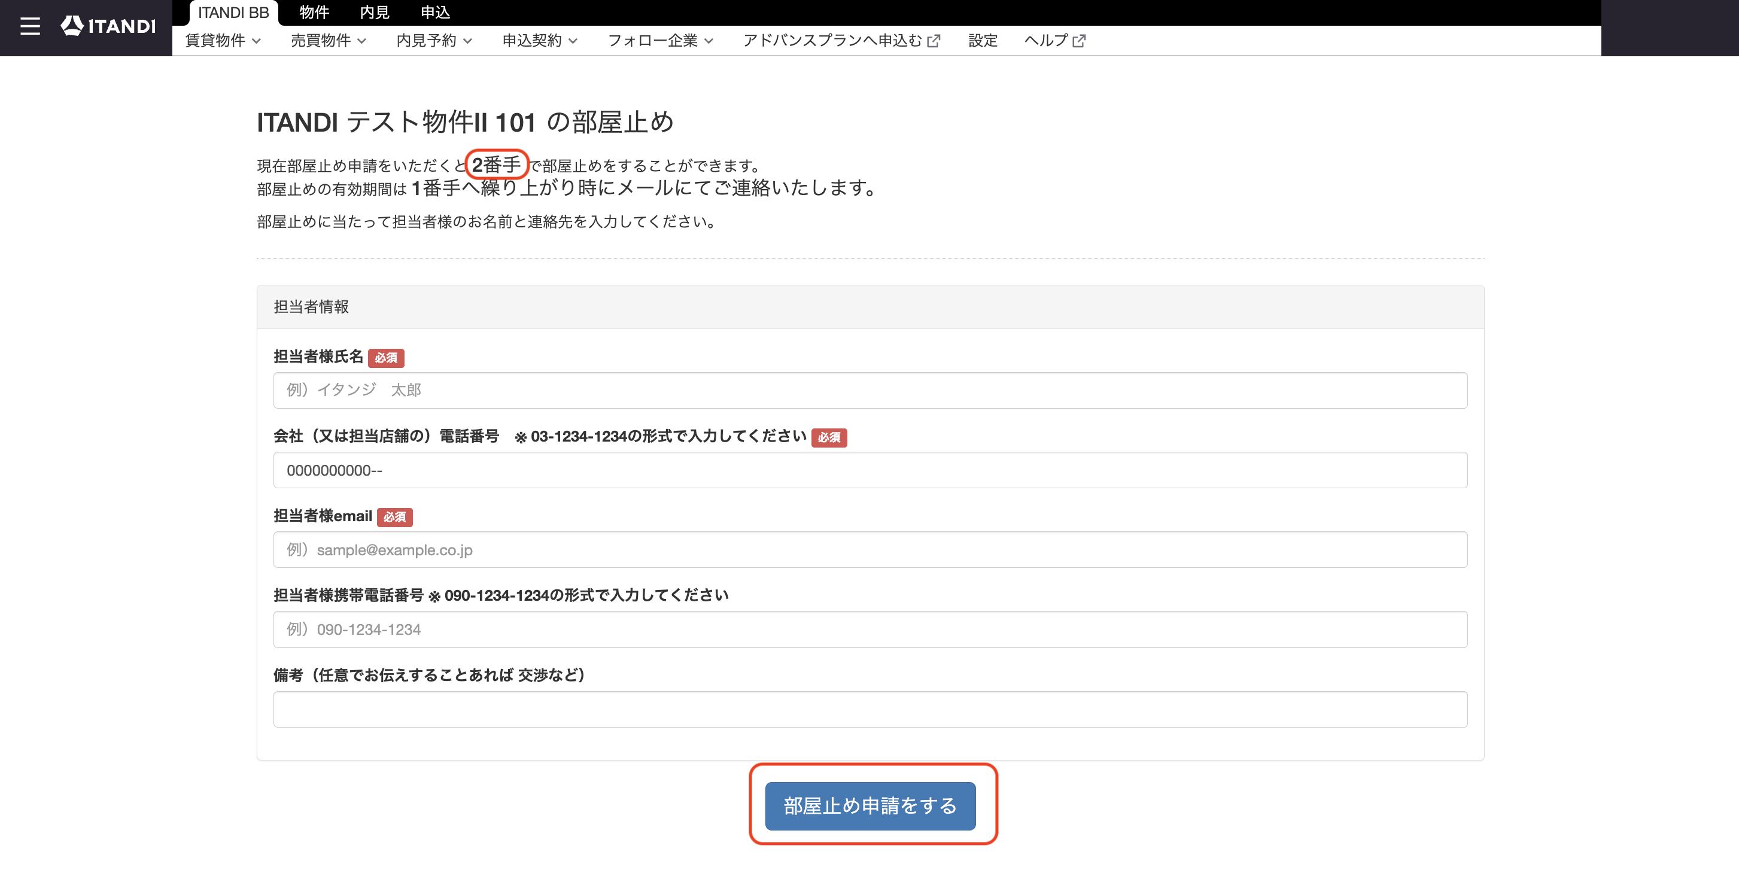Expand the 賃貸物件 dropdown menu
This screenshot has width=1739, height=870.
tap(223, 41)
